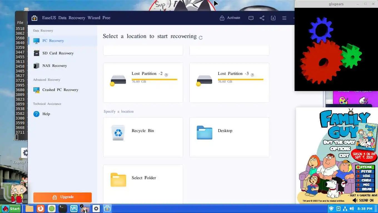Click the Activate button
Screen dimensions: 378x213
[x=230, y=18]
